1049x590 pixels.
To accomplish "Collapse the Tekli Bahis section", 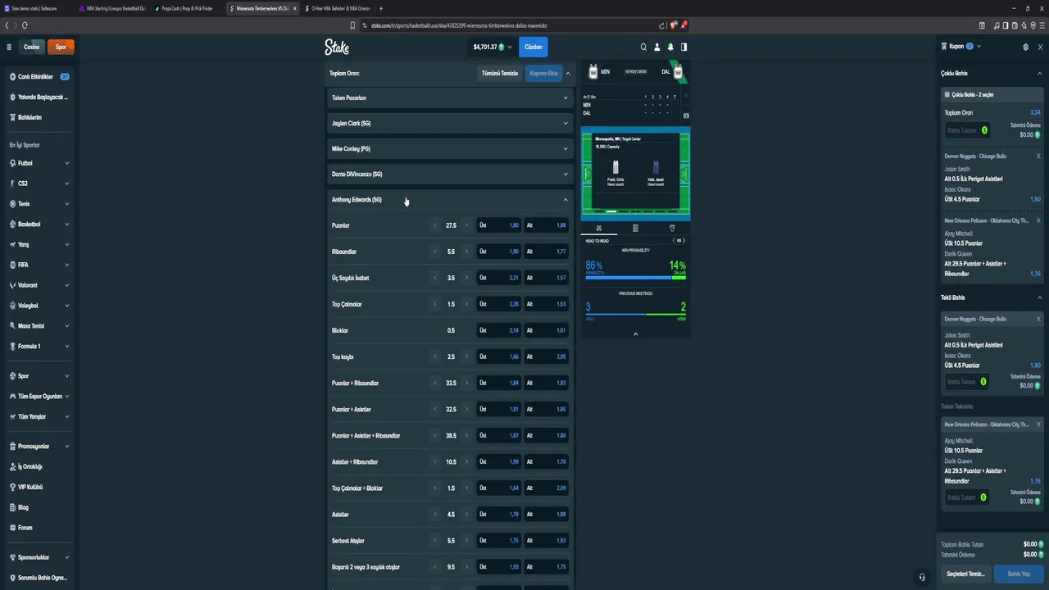I will 1040,297.
